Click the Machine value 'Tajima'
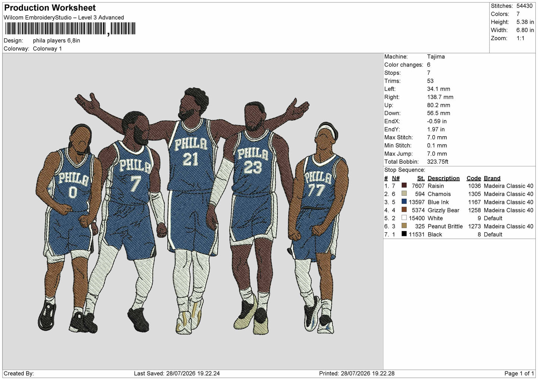The height and width of the screenshot is (380, 538). click(436, 57)
